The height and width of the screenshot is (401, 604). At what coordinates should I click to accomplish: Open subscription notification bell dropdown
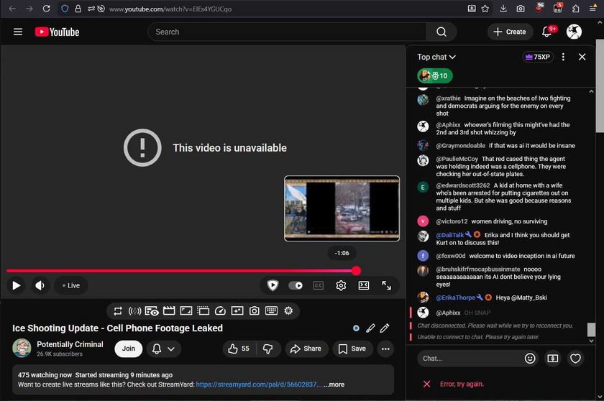tap(163, 349)
